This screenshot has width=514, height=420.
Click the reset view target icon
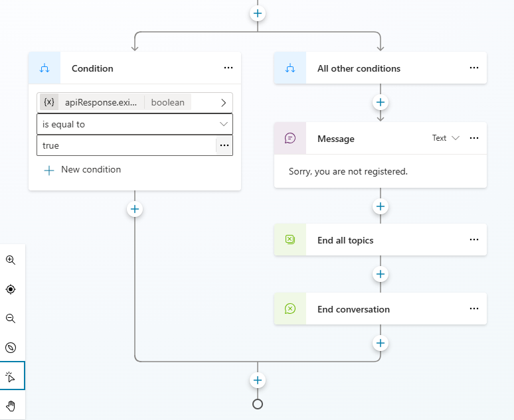11,289
